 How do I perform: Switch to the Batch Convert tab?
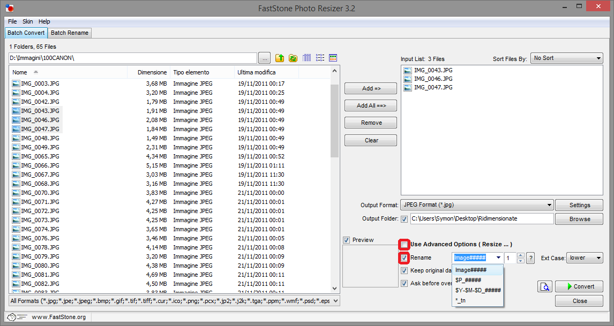(x=26, y=33)
